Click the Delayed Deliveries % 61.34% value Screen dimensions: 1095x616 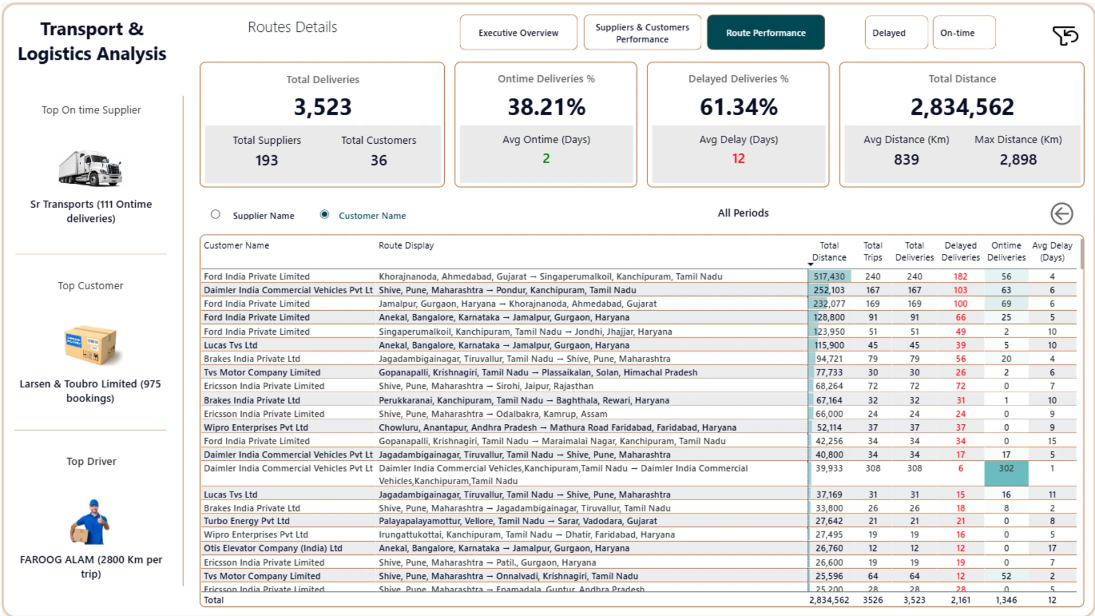point(739,107)
